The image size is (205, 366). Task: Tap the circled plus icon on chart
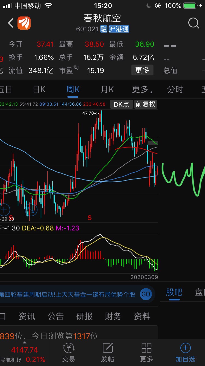(x=4, y=210)
